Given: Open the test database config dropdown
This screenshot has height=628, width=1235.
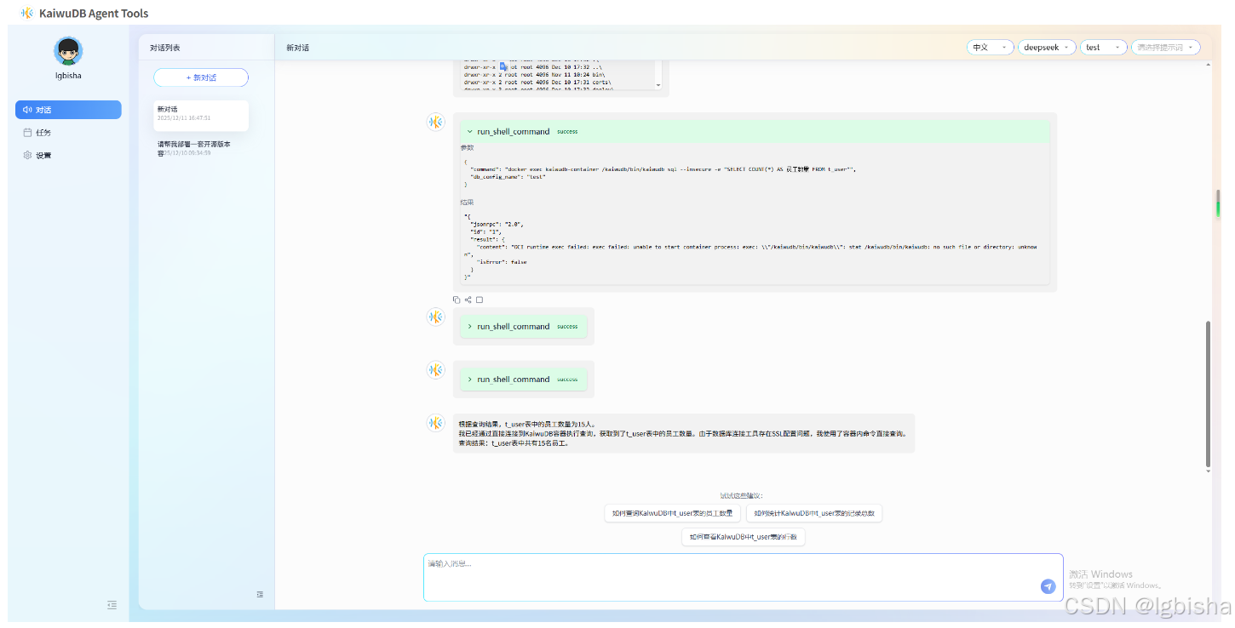Looking at the screenshot, I should point(1104,48).
